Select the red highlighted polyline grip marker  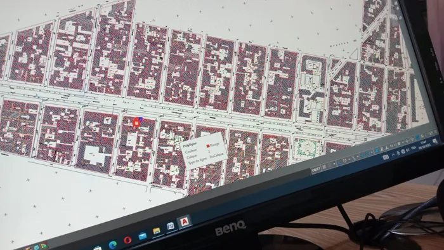(x=137, y=122)
